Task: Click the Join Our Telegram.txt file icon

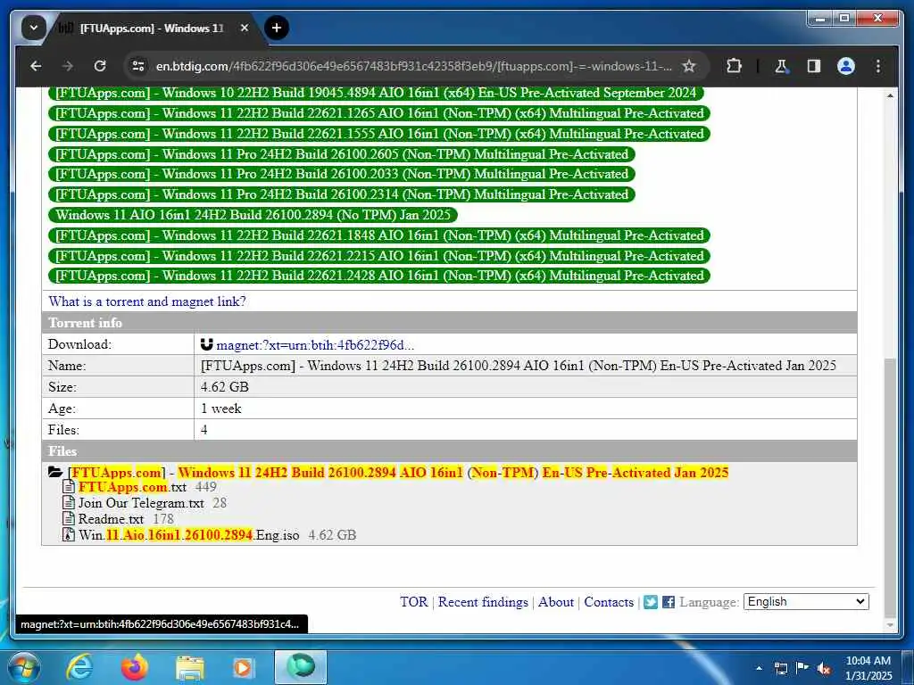Action: pos(69,502)
